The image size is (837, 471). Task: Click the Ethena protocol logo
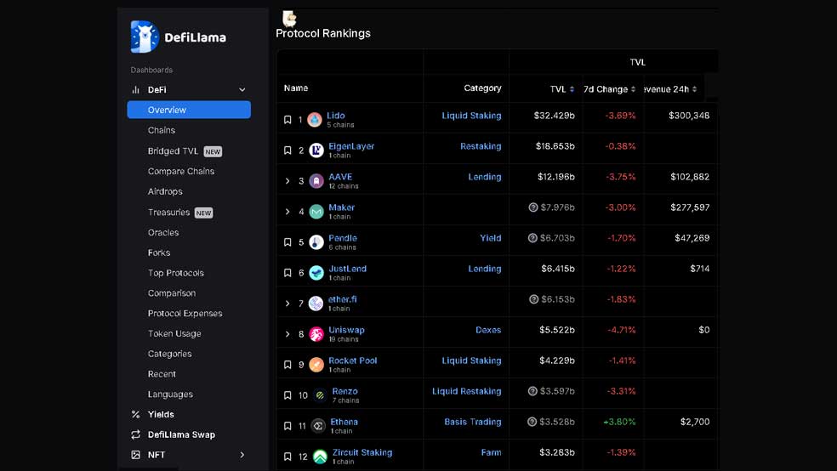coord(319,426)
